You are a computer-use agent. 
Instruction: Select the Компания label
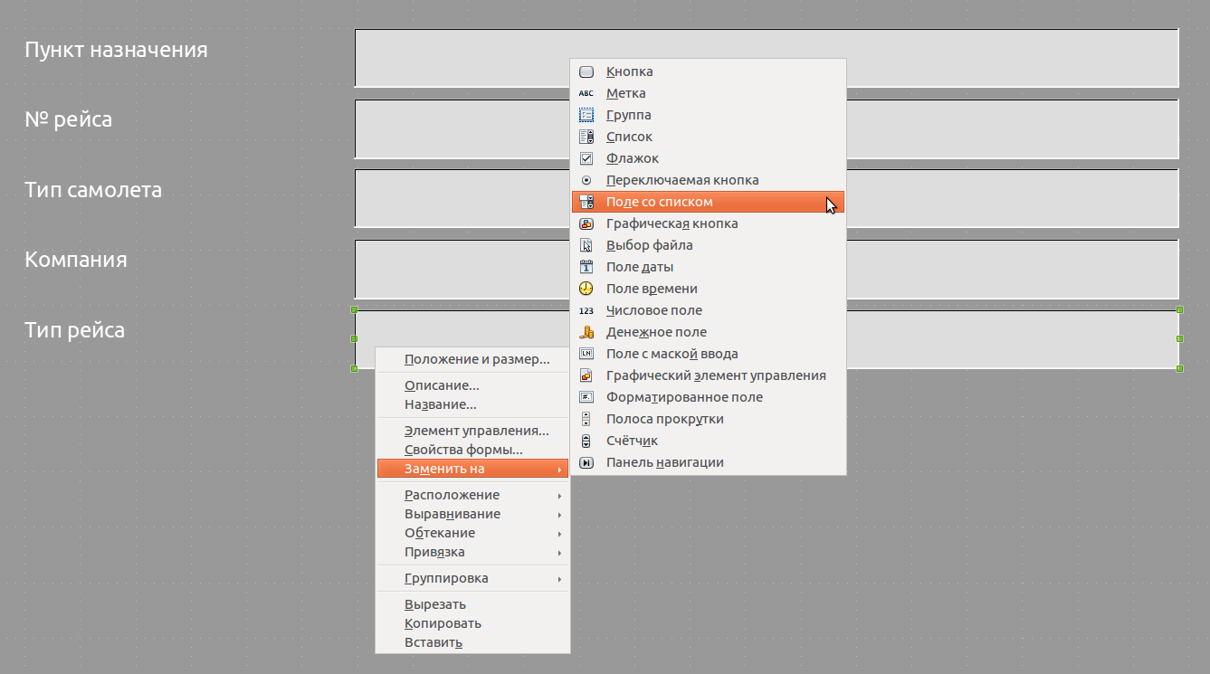click(x=76, y=260)
